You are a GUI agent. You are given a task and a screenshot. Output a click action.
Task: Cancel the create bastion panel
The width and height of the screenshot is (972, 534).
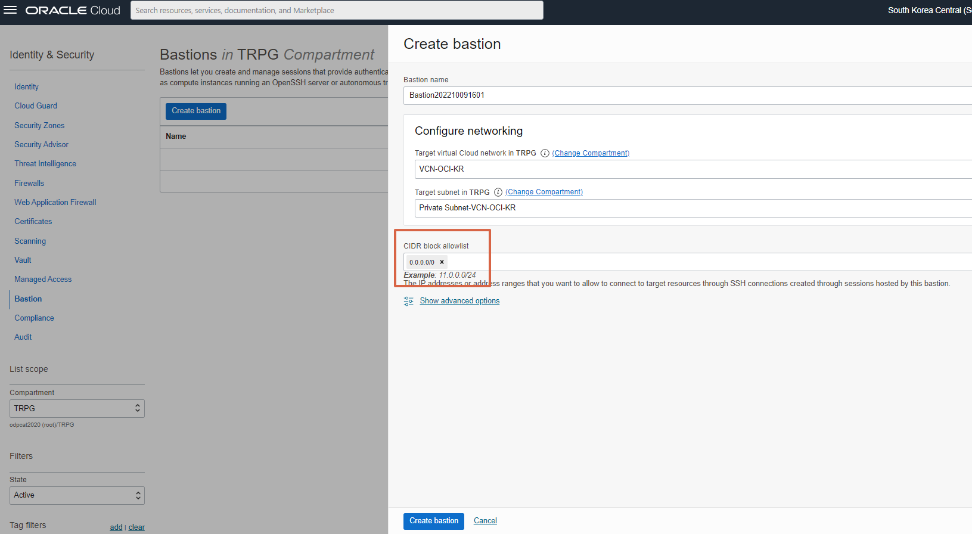tap(485, 521)
